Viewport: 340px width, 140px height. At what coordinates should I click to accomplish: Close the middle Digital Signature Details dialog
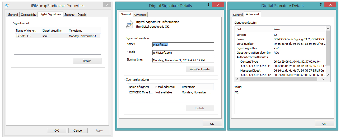(218, 4)
